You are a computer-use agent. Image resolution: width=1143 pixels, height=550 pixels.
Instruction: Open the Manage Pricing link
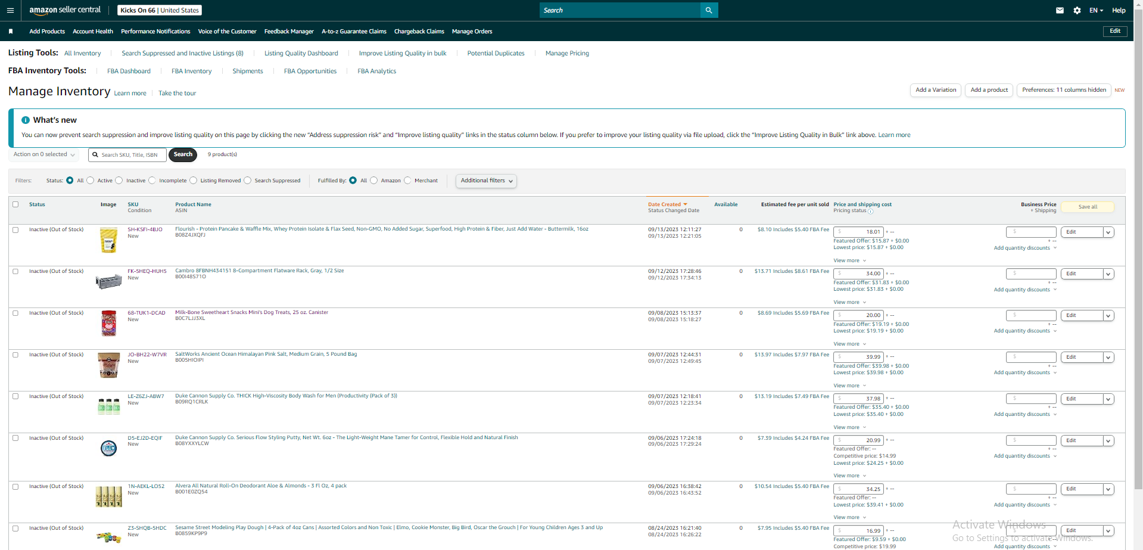[567, 53]
